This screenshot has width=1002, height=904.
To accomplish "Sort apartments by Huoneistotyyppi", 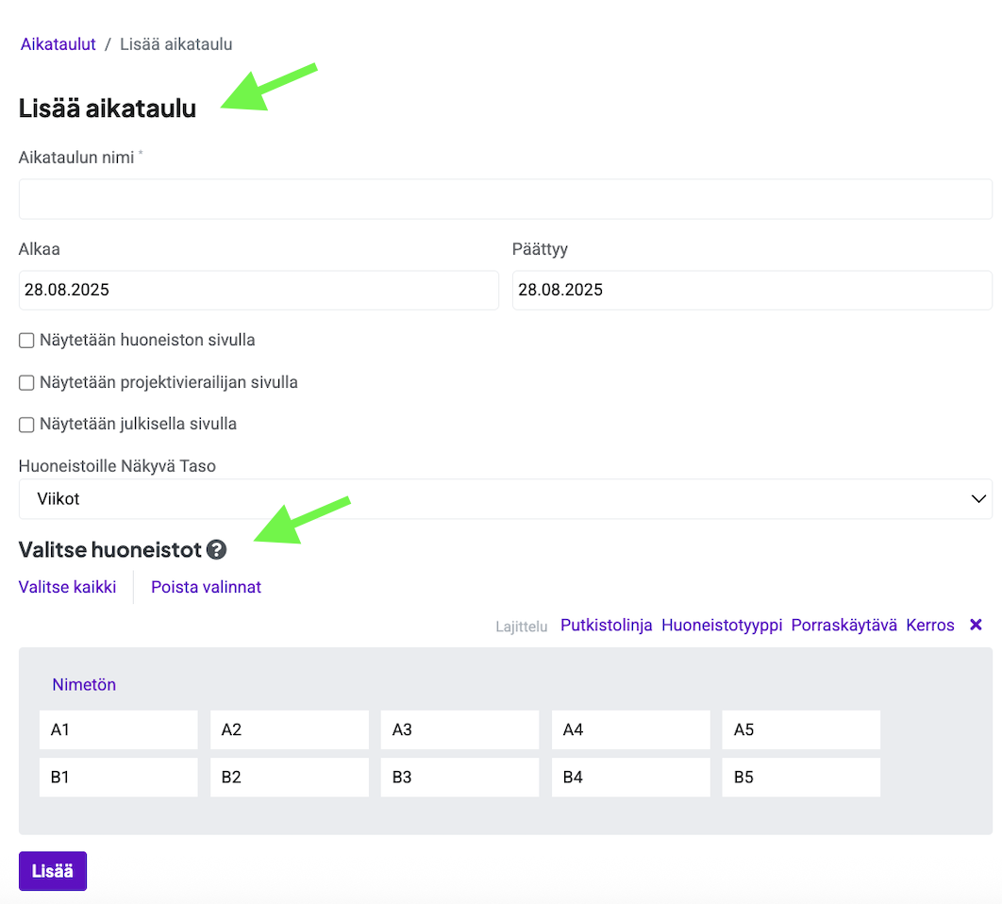I will 721,625.
